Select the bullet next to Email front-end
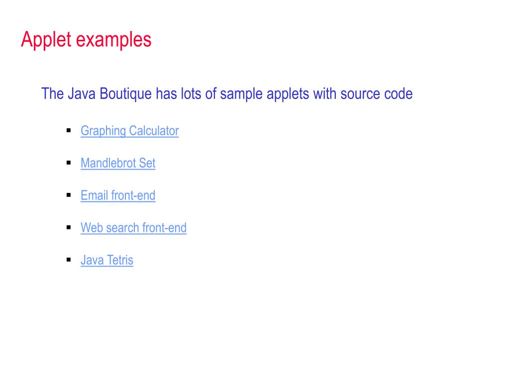Image resolution: width=509 pixels, height=388 pixels. point(69,195)
